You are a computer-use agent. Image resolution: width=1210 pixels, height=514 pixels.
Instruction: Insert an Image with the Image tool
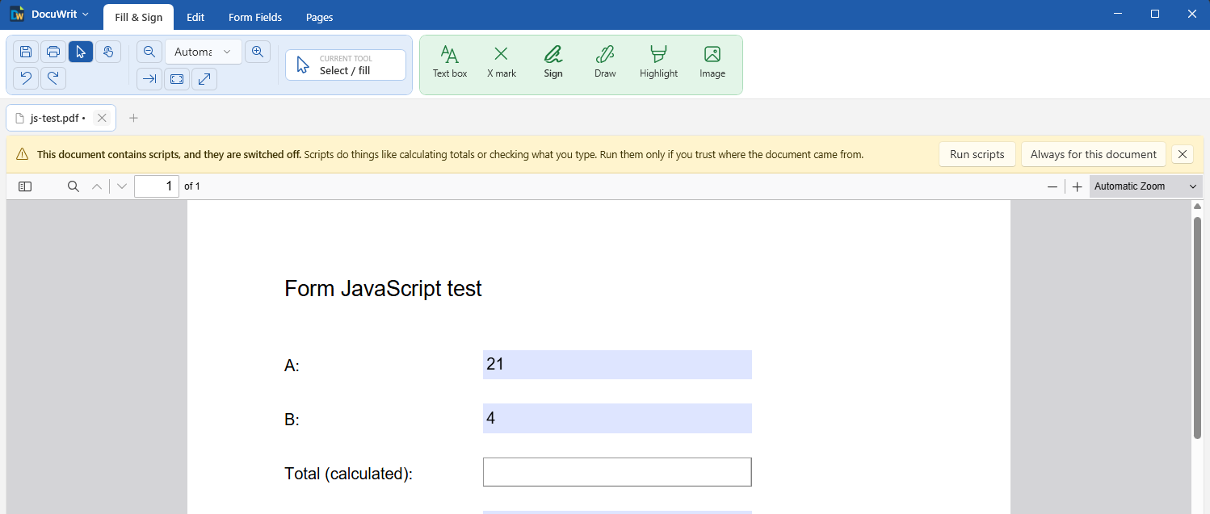click(712, 63)
